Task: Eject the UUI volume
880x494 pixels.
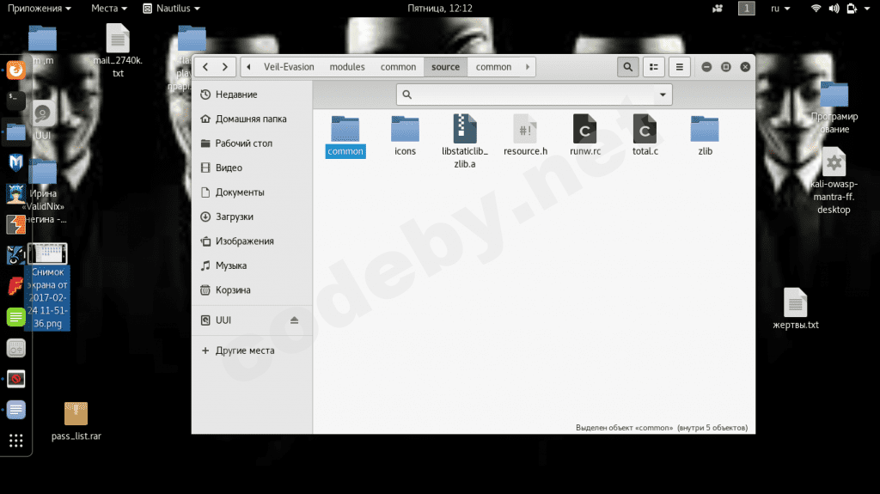Action: point(294,320)
